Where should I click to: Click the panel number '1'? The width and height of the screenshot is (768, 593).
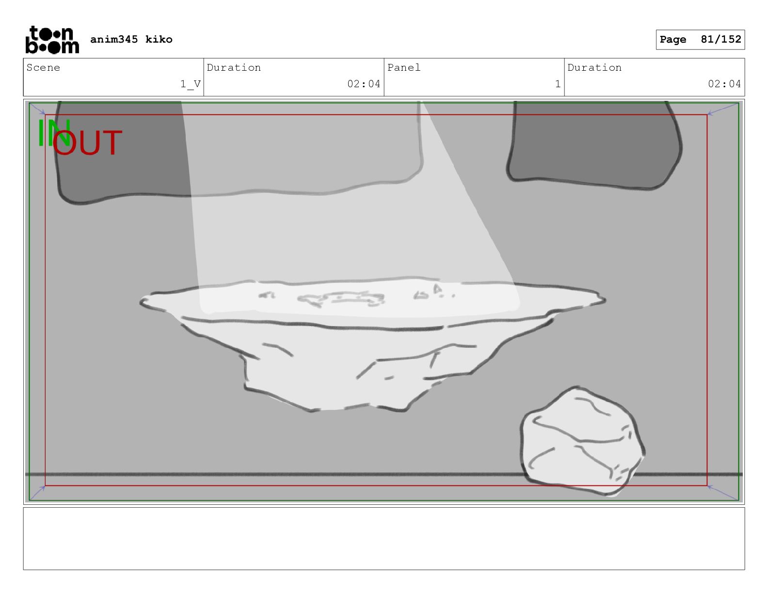(558, 84)
